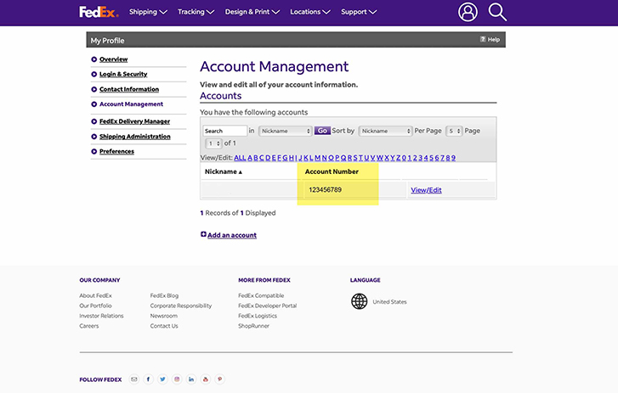Expand the Shipping menu

click(148, 12)
